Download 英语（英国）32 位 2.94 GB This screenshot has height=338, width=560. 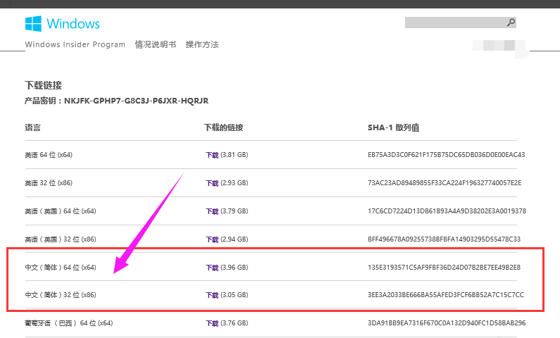(212, 239)
